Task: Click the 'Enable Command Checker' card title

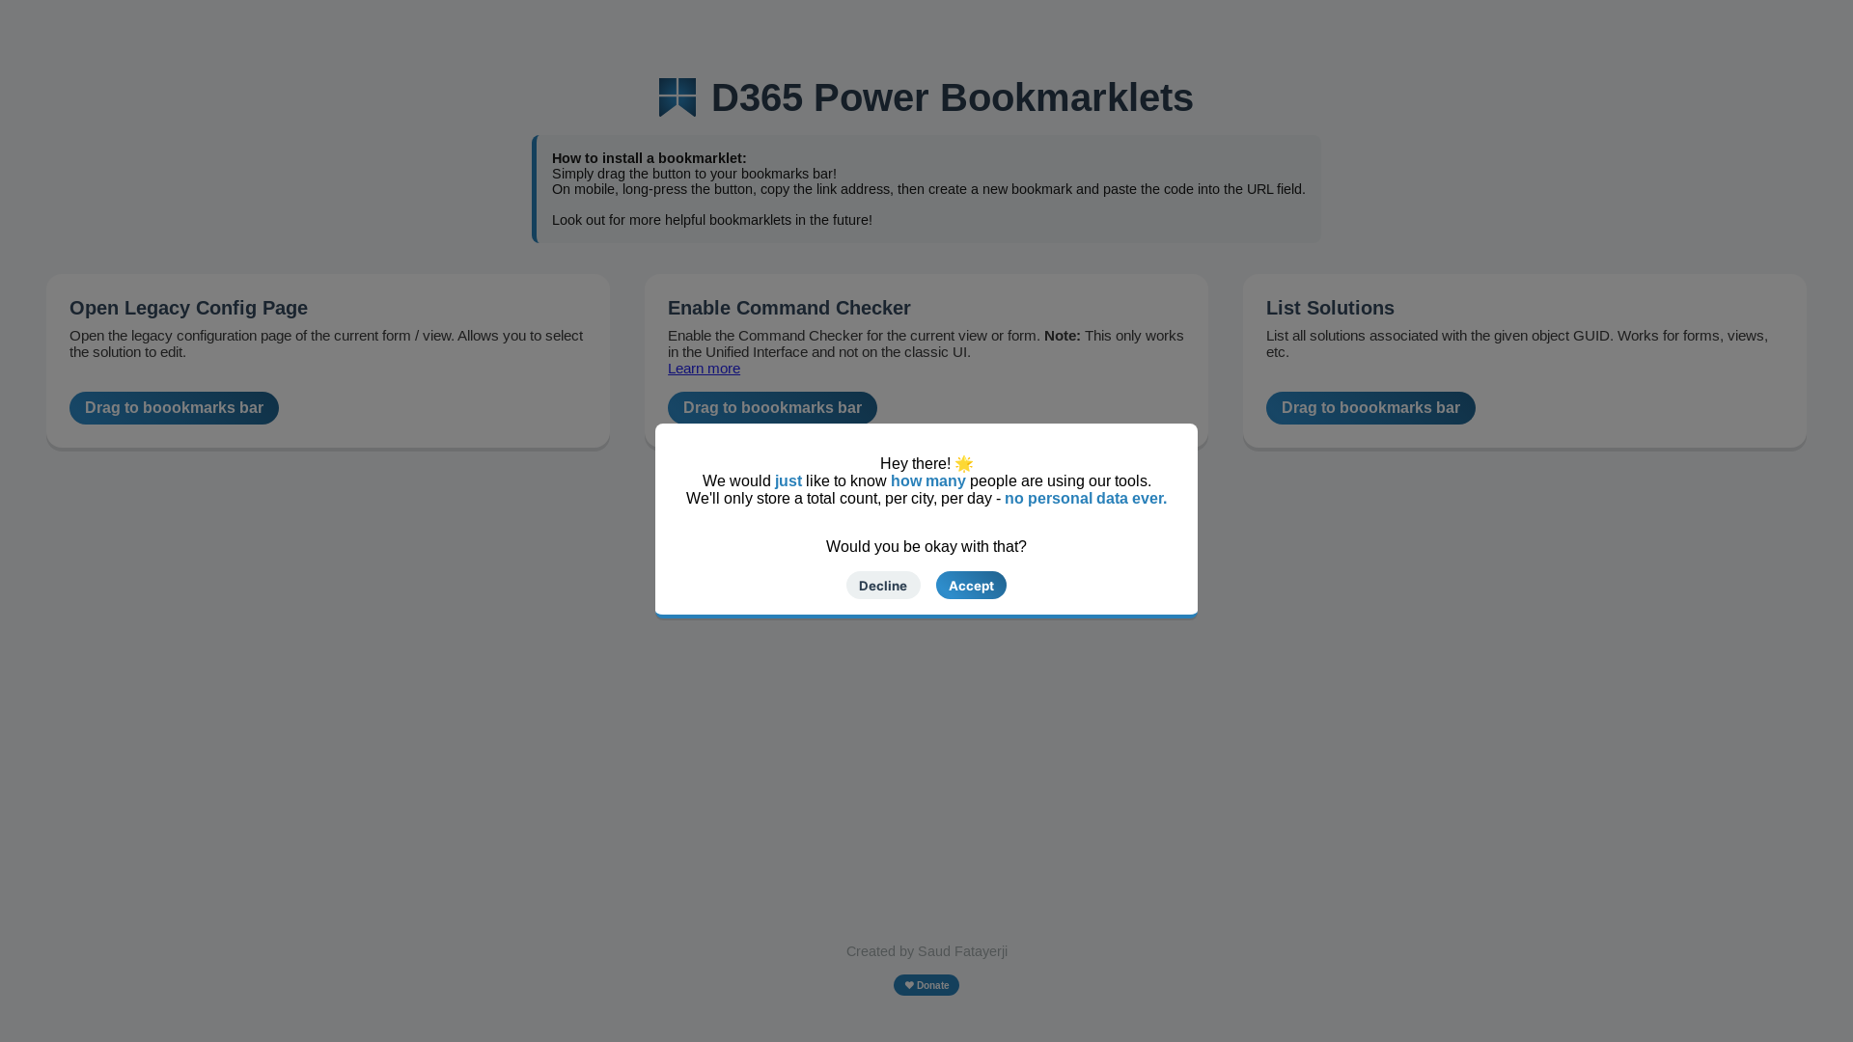Action: pyautogui.click(x=789, y=308)
